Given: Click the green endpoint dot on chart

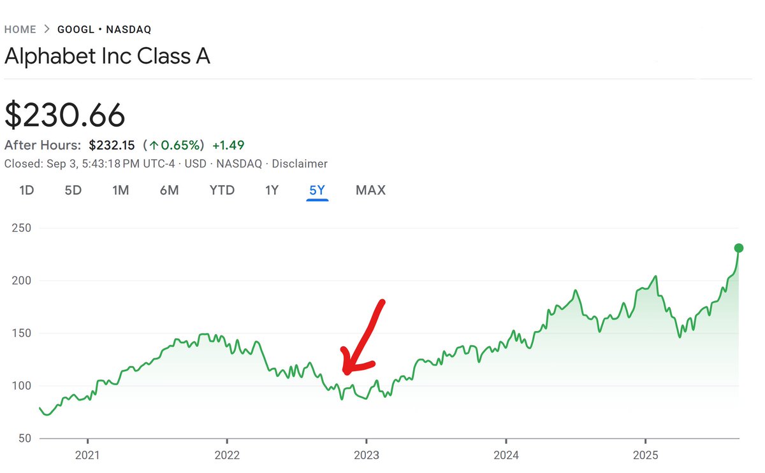Looking at the screenshot, I should click(x=738, y=248).
